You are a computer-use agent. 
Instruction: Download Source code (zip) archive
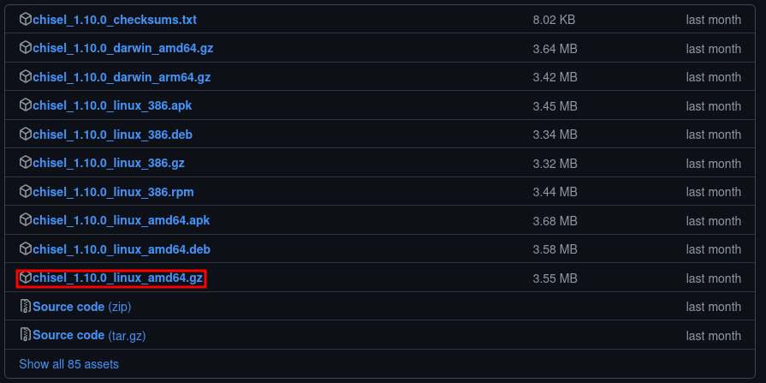click(x=81, y=307)
